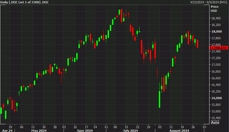This screenshot has height=132, width=229.
Task: Click the last red candle at chart's right end
Action: click(197, 44)
